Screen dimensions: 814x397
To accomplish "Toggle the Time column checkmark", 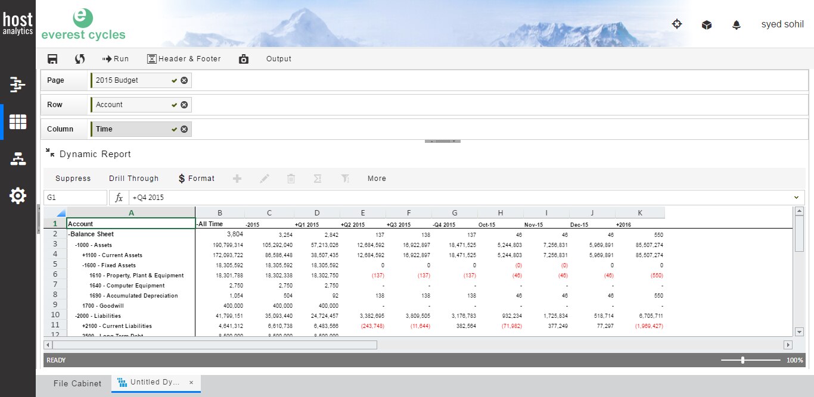I will (174, 129).
